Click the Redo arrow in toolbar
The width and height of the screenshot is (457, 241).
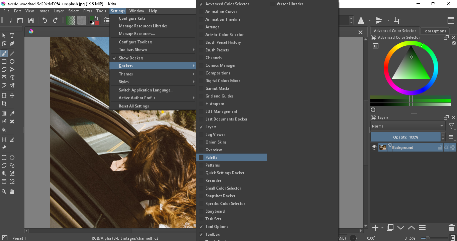55,20
